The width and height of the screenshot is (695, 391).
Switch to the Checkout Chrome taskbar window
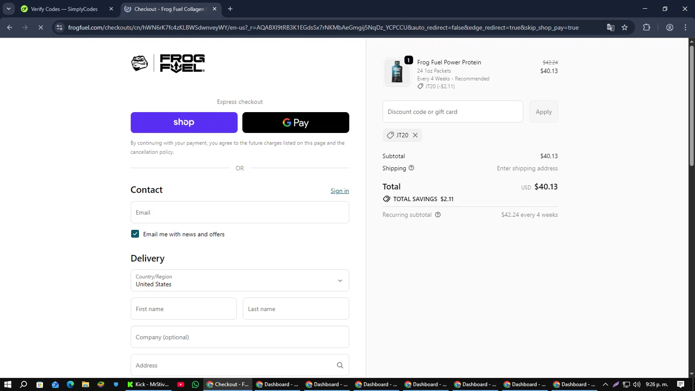click(228, 384)
